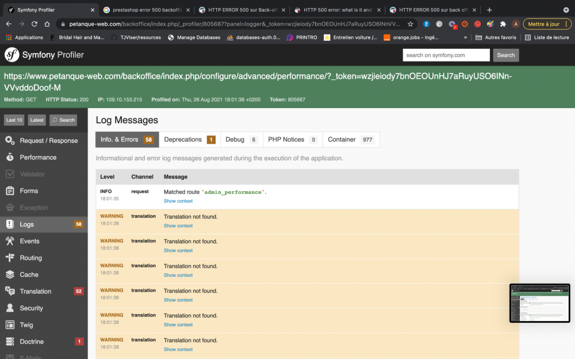The width and height of the screenshot is (575, 359).
Task: Open Chrome menu three dots
Action: tap(566, 24)
